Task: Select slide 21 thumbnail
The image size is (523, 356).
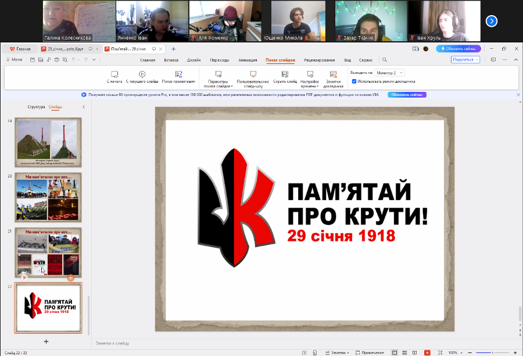Action: (48, 252)
